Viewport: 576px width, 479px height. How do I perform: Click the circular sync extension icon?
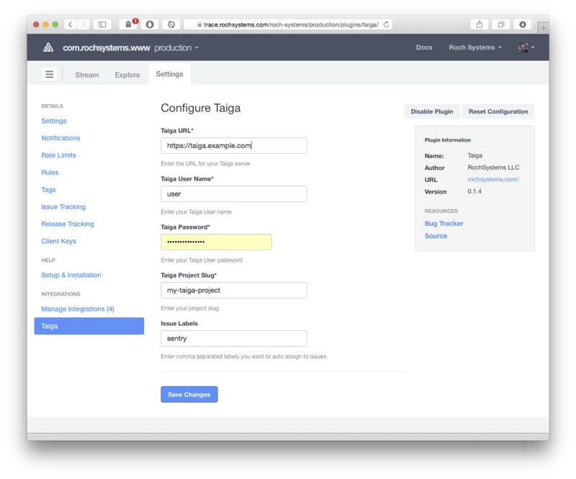click(x=171, y=24)
